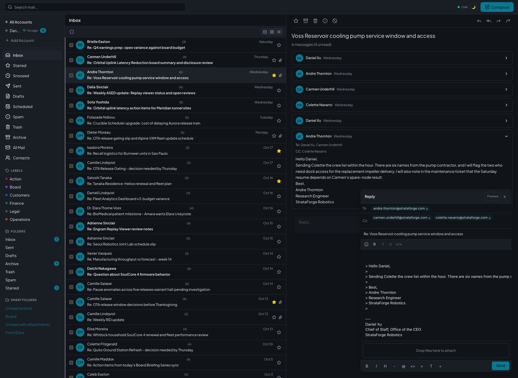Star the Sota Yoshida email
This screenshot has height=378, width=518.
tap(279, 106)
